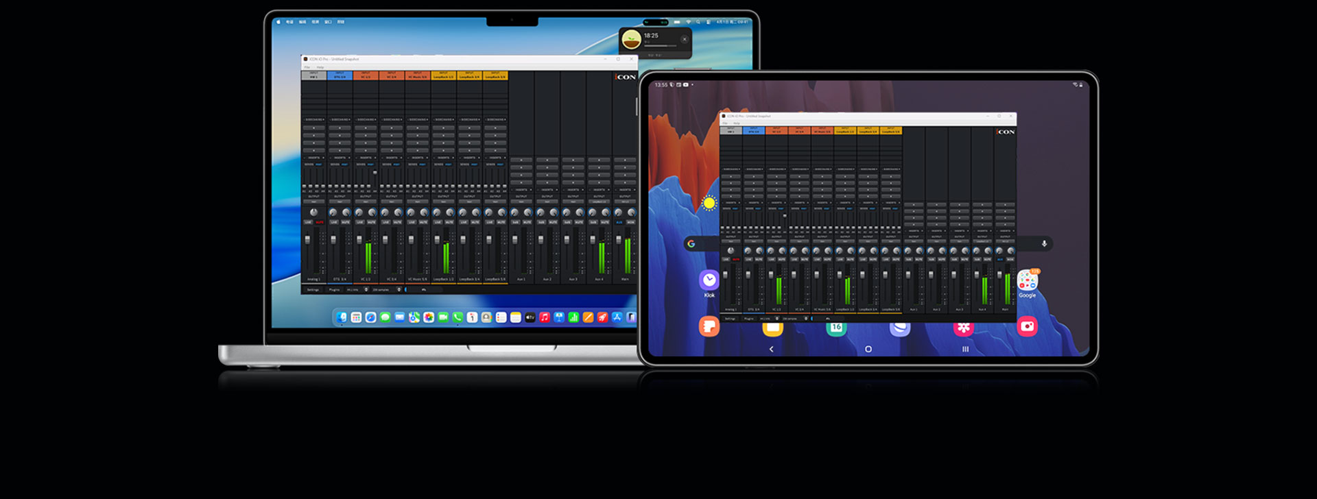
Task: Toggle the AUX button on the laptop's Main channel
Action: tap(619, 222)
